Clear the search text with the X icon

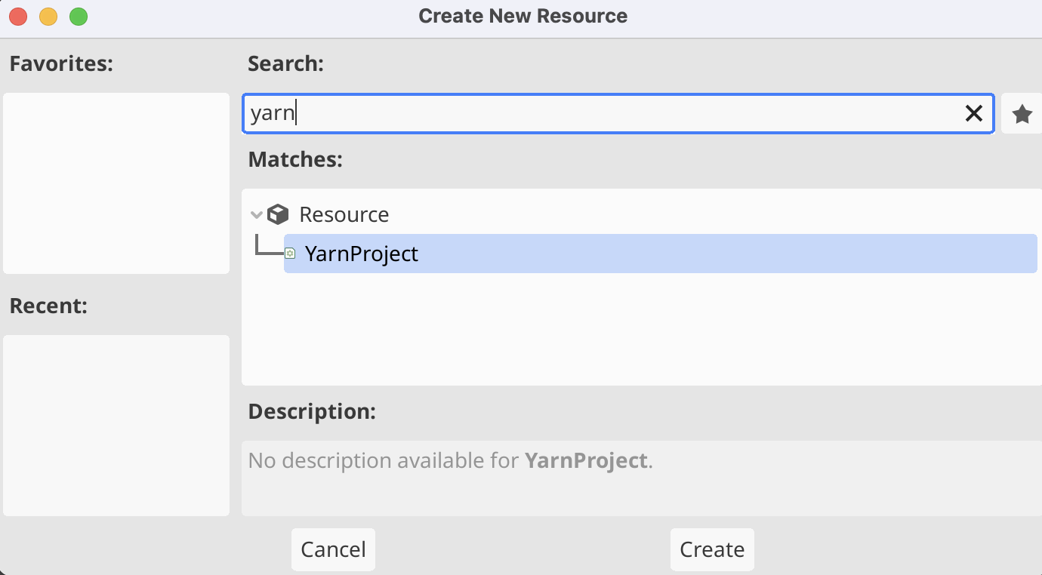(x=974, y=114)
